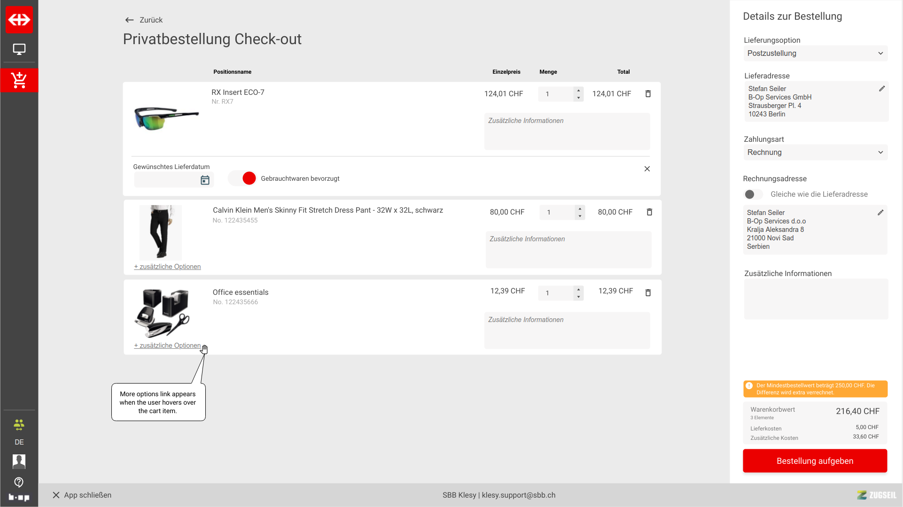Click the monitor icon in sidebar
The image size is (903, 507).
19,49
